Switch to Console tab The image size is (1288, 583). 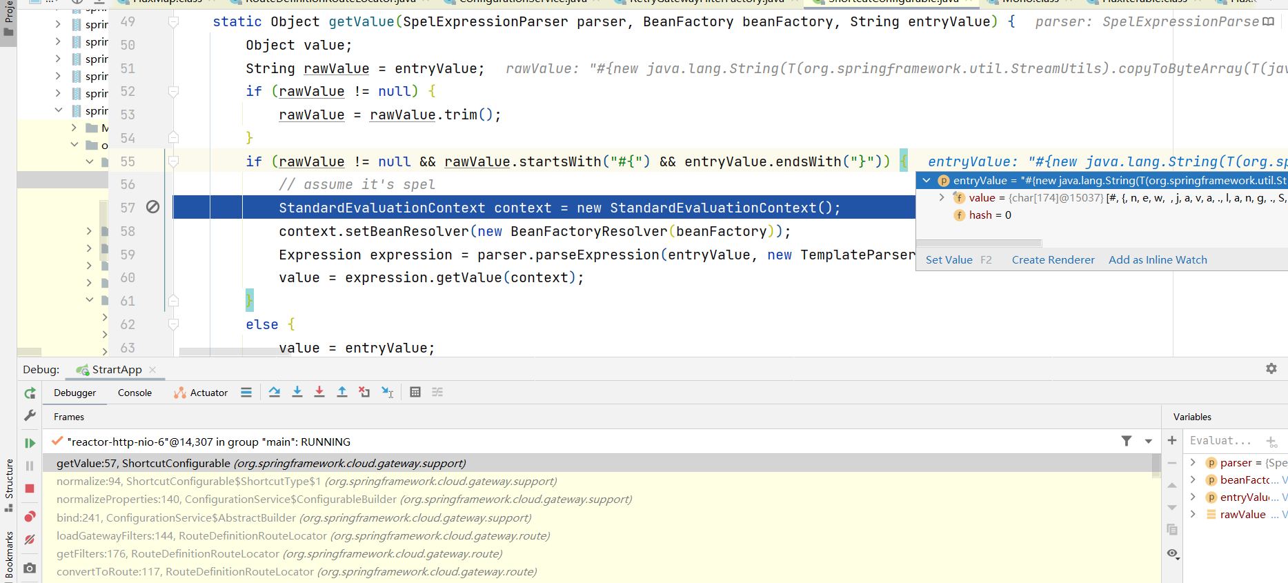pos(135,393)
